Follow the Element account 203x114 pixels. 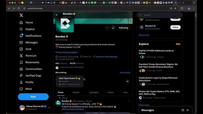(175, 28)
